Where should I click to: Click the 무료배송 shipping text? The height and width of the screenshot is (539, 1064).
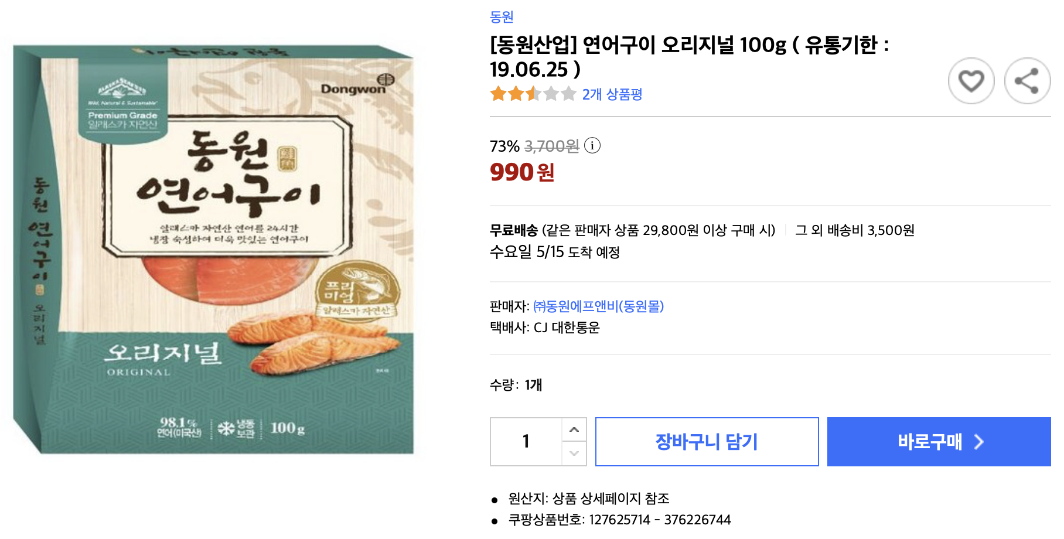[x=514, y=230]
